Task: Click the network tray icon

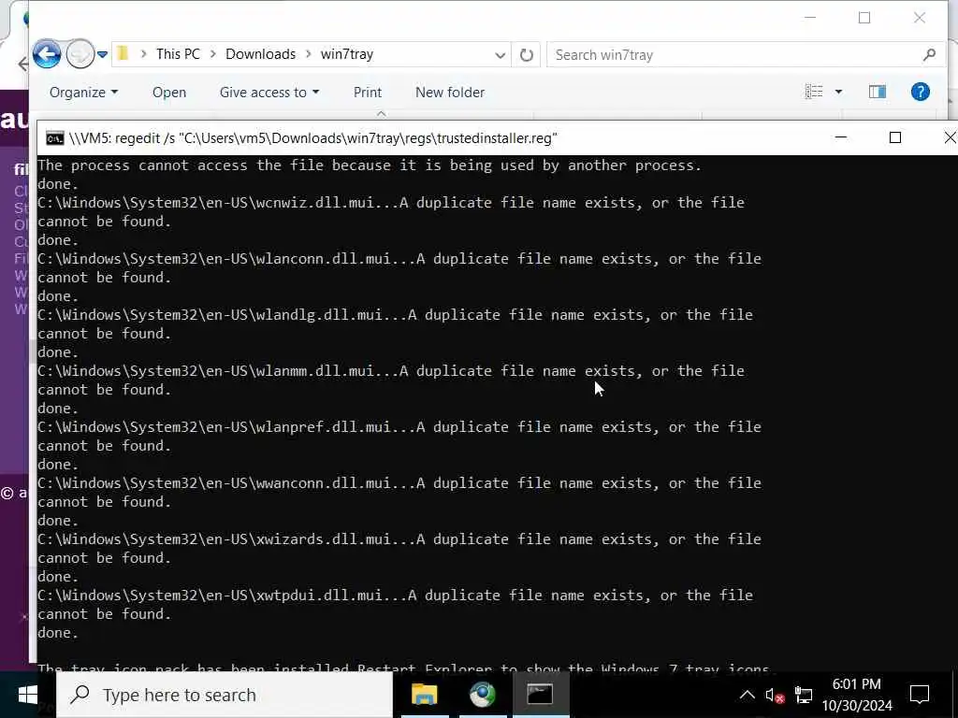Action: [x=804, y=695]
